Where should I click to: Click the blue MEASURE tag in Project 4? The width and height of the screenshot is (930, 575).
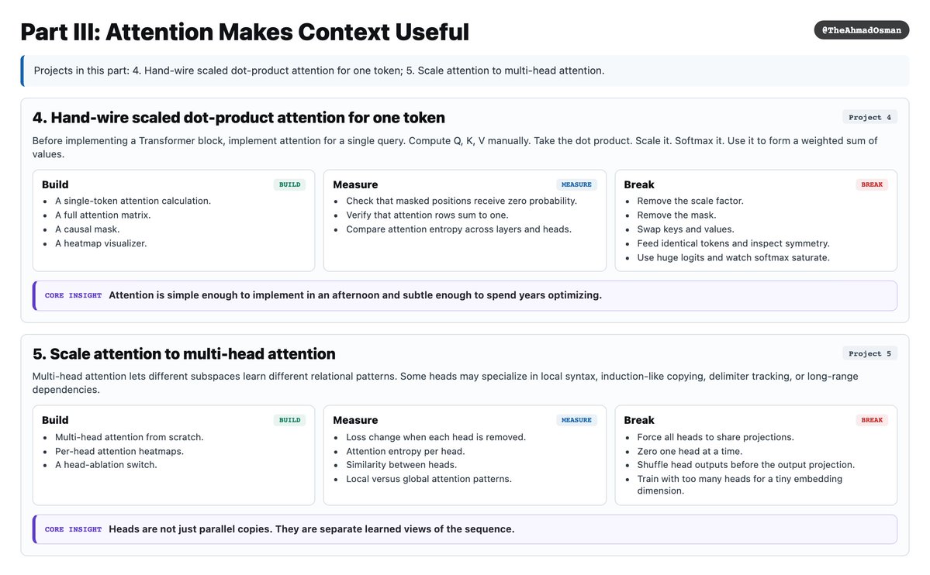(576, 184)
